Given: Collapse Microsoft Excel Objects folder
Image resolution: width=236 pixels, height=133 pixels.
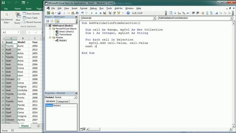Looking at the screenshot, I should [x=50, y=29].
